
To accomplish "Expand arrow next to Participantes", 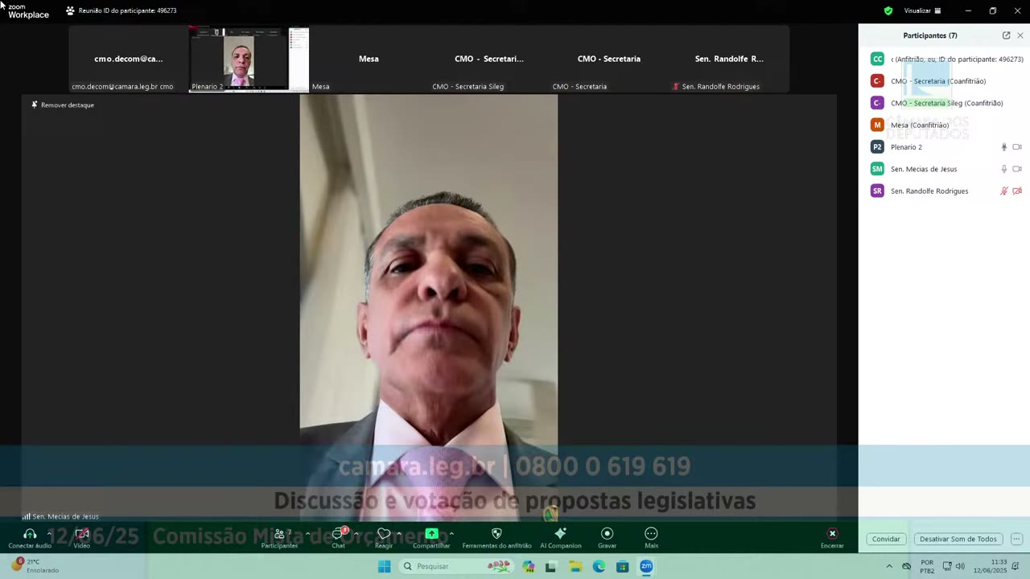I will click(307, 533).
